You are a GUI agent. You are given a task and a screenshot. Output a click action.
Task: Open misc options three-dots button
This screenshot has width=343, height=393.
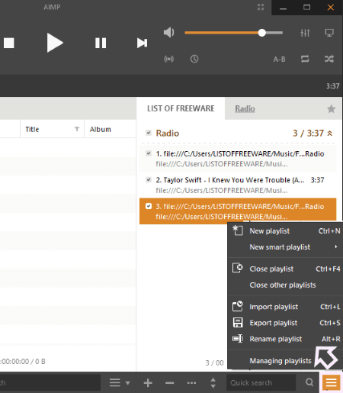(x=191, y=382)
